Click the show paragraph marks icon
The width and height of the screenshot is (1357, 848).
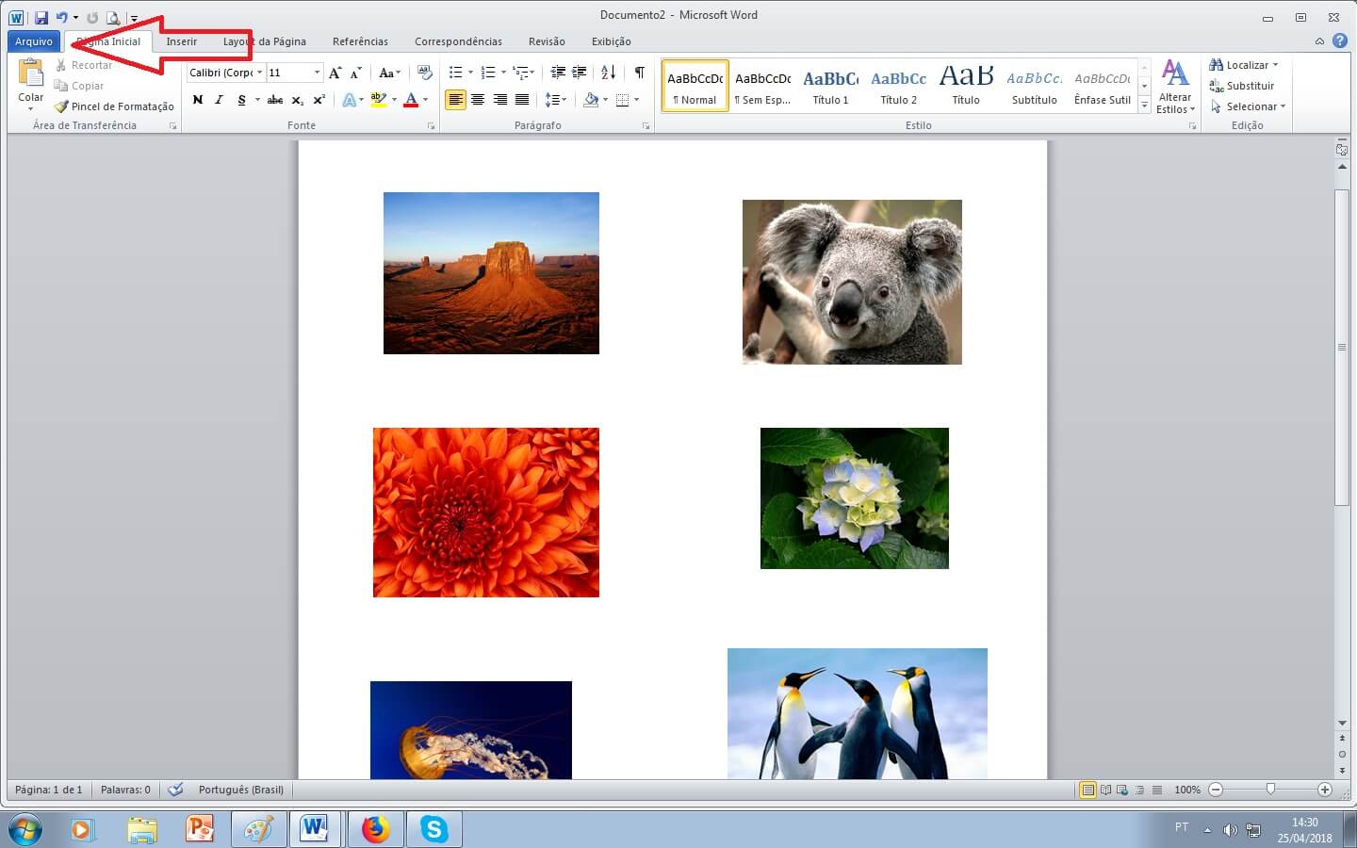[x=640, y=73]
